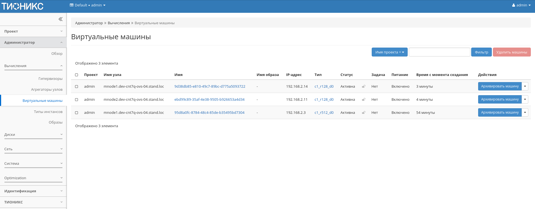Expand actions dropdown for ebd99c89 machine

tap(525, 99)
